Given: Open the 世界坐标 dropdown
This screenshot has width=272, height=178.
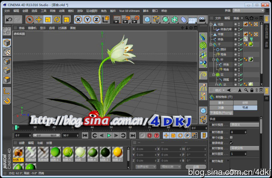Looking at the screenshot, I should pyautogui.click(x=146, y=167).
